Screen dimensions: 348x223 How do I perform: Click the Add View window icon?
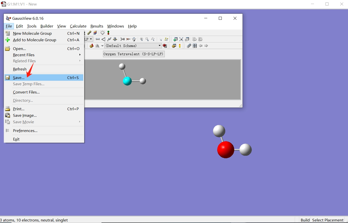175,39
